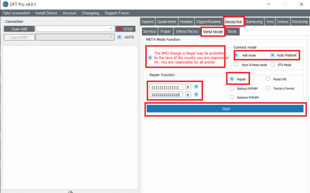Click the first IMEI field with 1s
The image size is (310, 193).
pos(166,87)
